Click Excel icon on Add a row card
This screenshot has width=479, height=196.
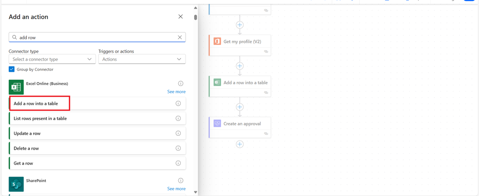tap(217, 83)
